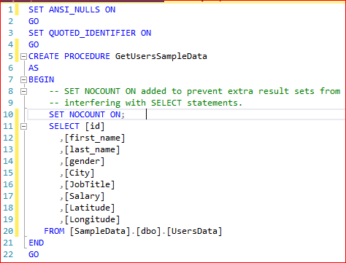The width and height of the screenshot is (346, 263).
Task: Click the [gender] column text
Action: [x=85, y=161]
